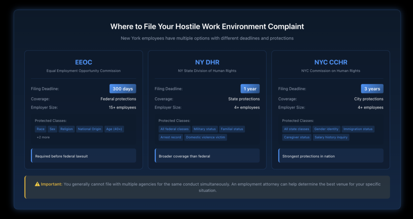Image resolution: width=413 pixels, height=219 pixels.
Task: Click the Salary history inquiry tag
Action: pyautogui.click(x=331, y=137)
